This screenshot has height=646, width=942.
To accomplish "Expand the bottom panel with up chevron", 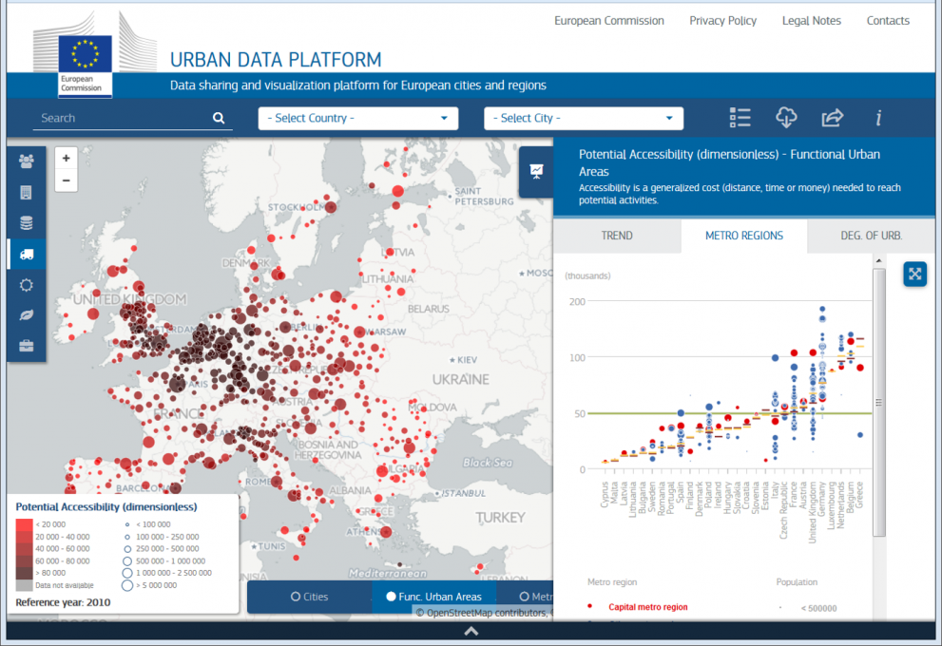I will [x=471, y=632].
